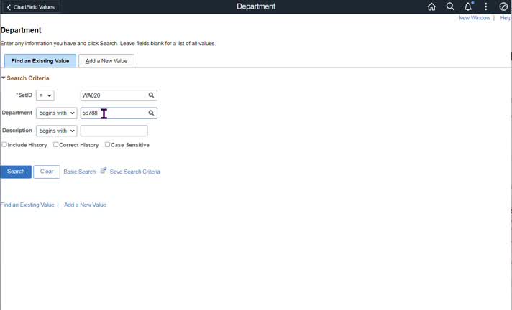
Task: Open the NavBar compass icon
Action: pos(503,6)
